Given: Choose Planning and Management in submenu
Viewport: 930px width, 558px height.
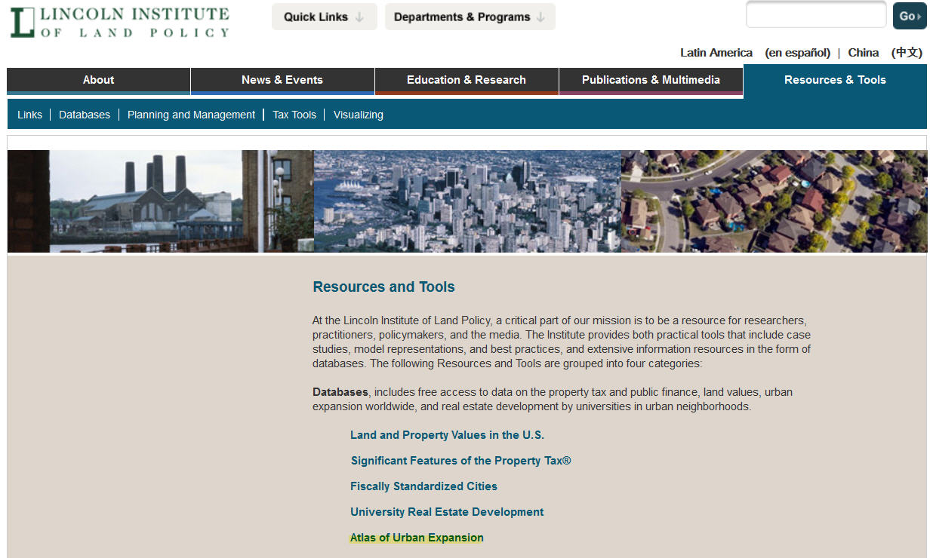Looking at the screenshot, I should click(x=191, y=115).
